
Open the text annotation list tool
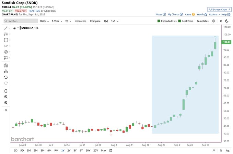point(6,34)
